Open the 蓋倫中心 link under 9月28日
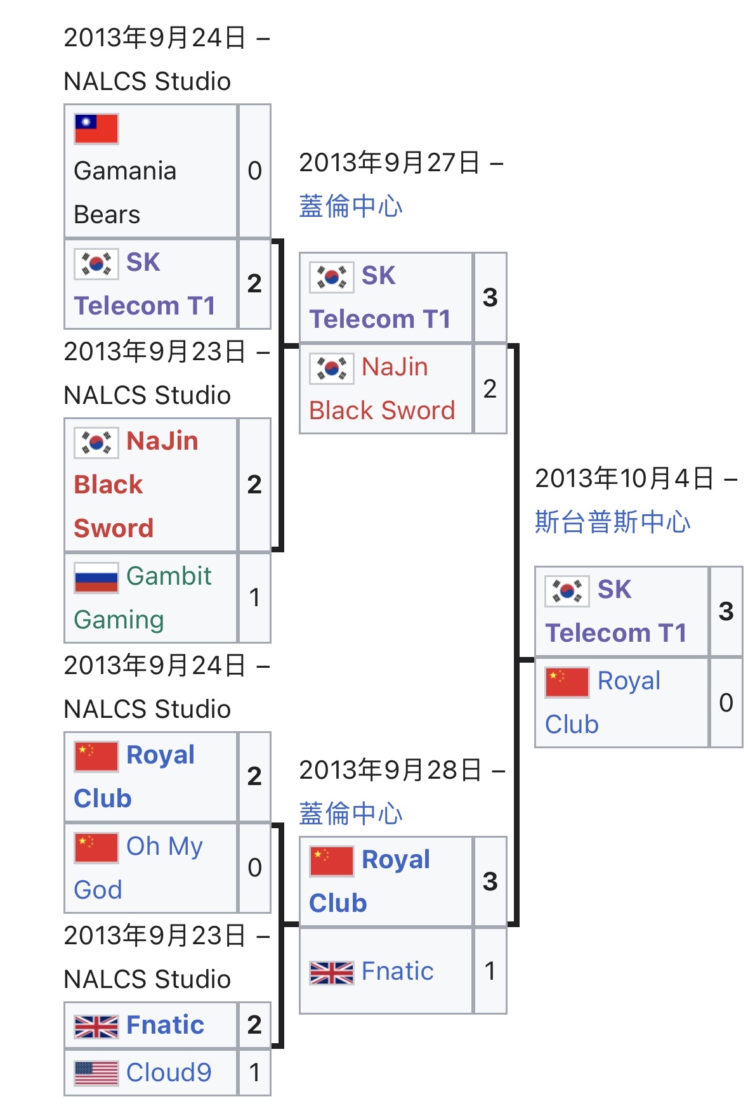 pos(350,814)
